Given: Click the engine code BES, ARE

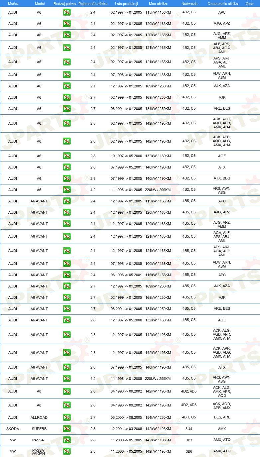Looking at the screenshot, I should (x=222, y=417).
